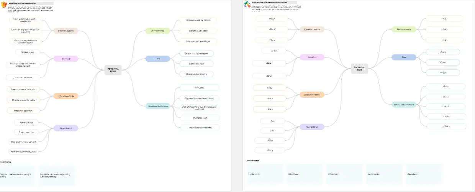Select the blank map's first note placeholder
The height and width of the screenshot is (192, 475).
pos(265,174)
